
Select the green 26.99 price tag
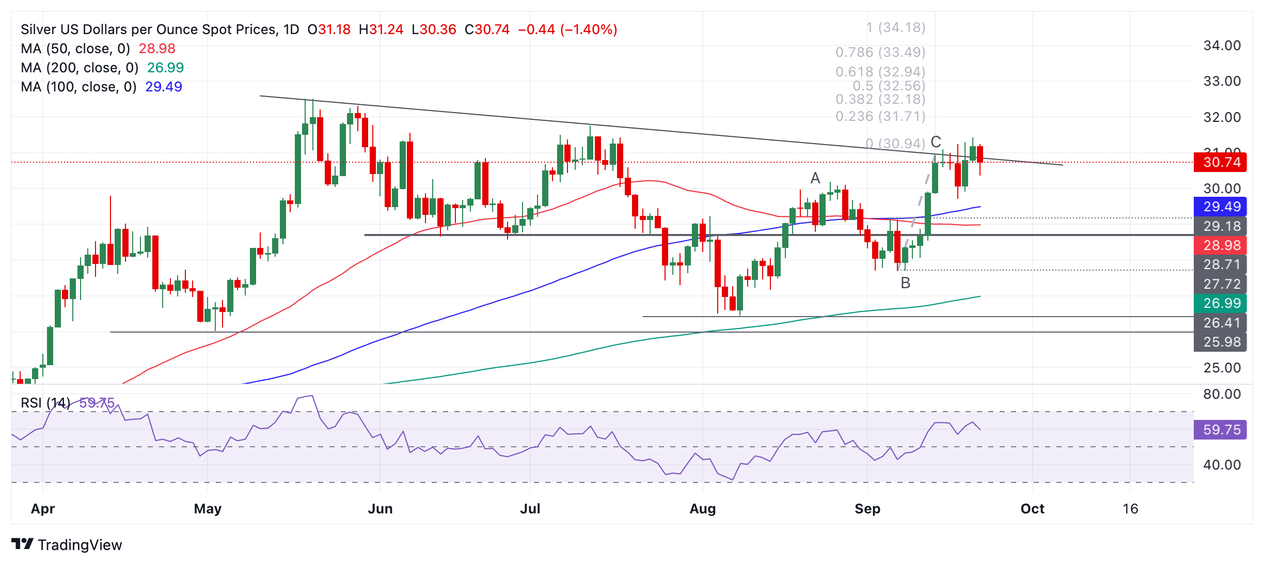click(1220, 303)
